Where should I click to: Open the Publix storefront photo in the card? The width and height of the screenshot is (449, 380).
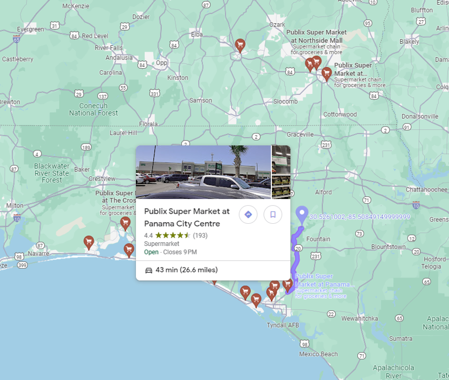(x=203, y=172)
